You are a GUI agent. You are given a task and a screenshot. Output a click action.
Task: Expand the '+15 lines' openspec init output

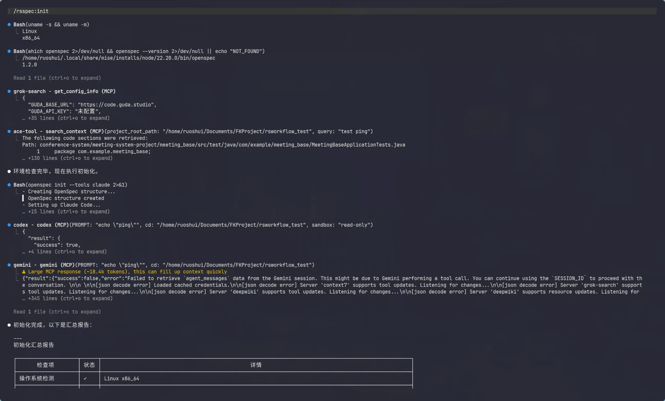69,212
